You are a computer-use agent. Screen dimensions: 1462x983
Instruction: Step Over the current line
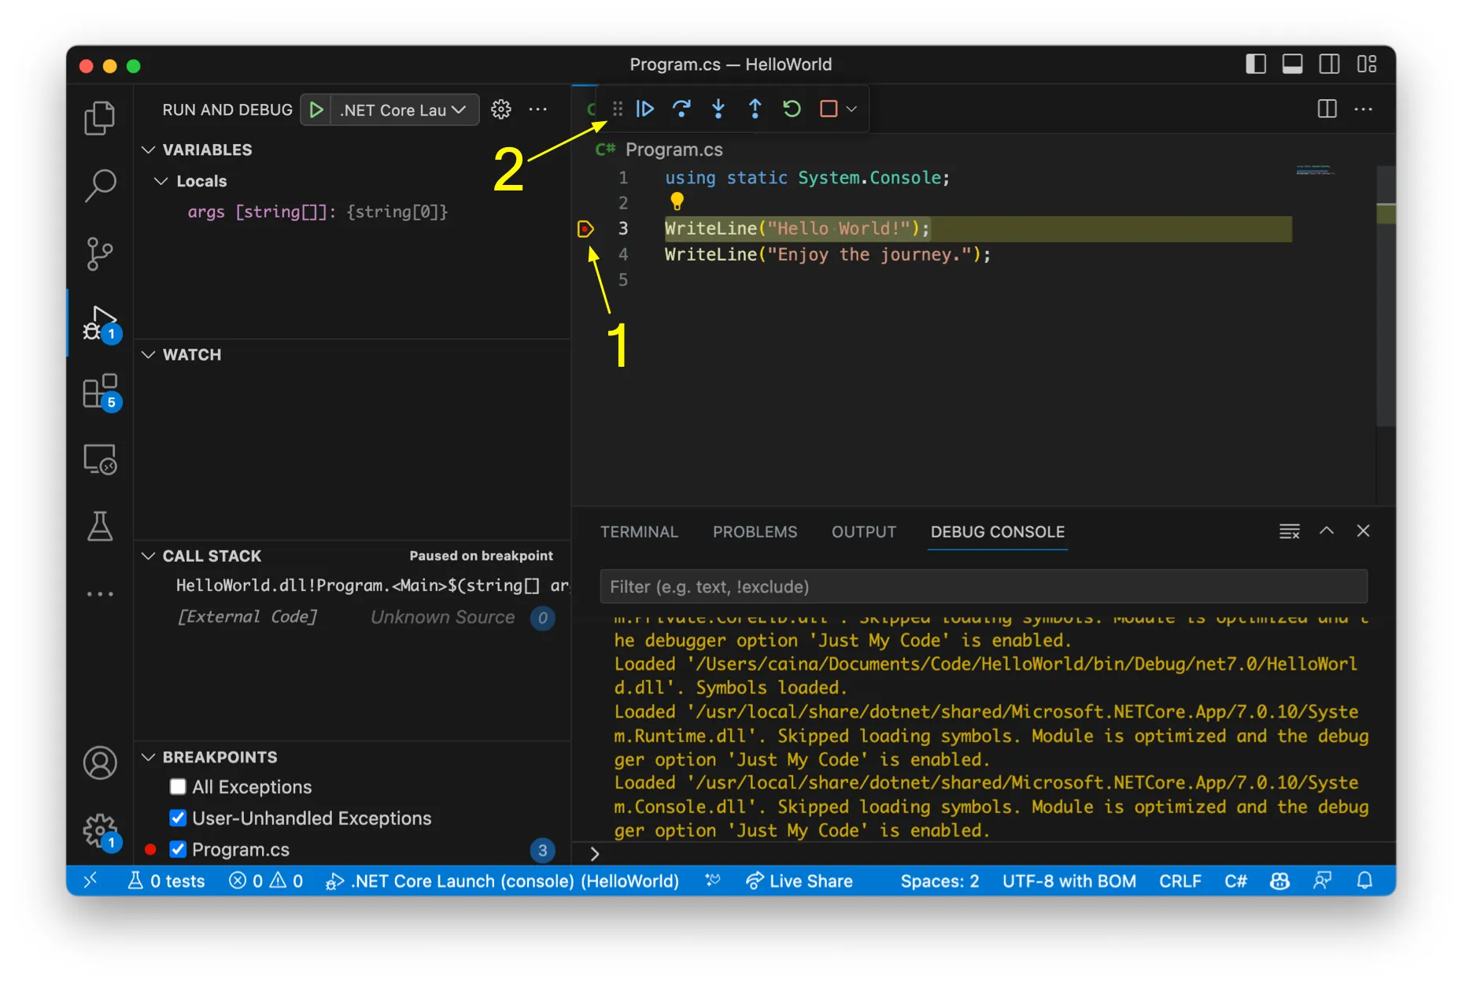coord(681,109)
